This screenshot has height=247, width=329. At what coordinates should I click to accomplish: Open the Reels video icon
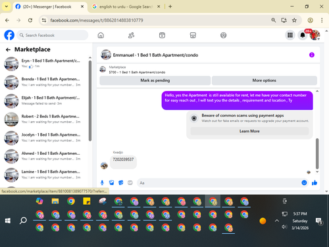tap(162, 35)
